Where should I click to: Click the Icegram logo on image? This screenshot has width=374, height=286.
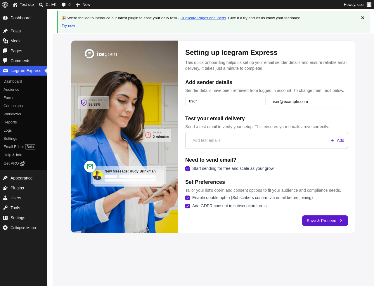[101, 54]
